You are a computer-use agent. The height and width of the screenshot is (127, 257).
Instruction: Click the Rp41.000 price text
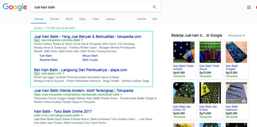click(x=179, y=73)
